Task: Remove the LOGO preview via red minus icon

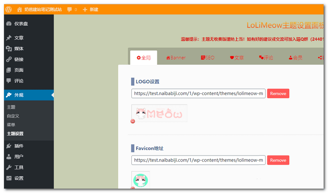Action: 133,121
